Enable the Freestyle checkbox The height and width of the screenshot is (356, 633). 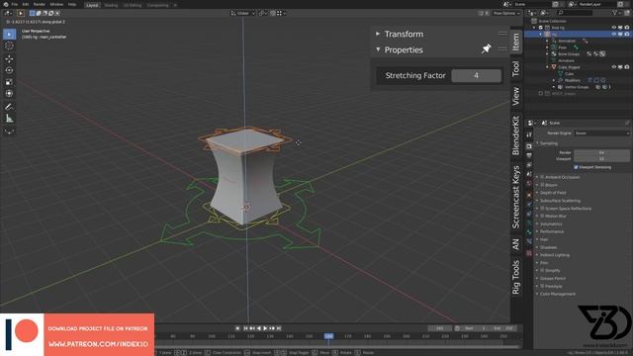click(542, 286)
